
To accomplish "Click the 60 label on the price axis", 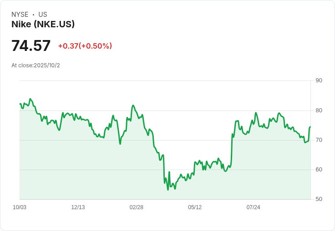I will click(319, 170).
